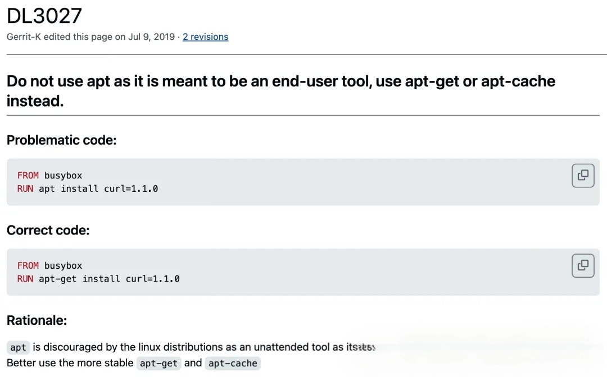Click the 'RUN apt install curl=1.1.0' line
Viewport: 607px width, 377px height.
pyautogui.click(x=87, y=189)
